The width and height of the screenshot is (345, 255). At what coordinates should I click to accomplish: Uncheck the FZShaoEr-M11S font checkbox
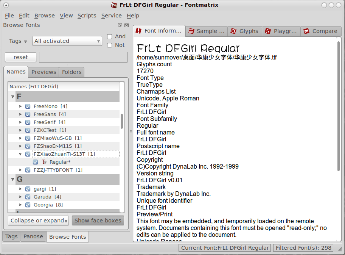(28, 146)
